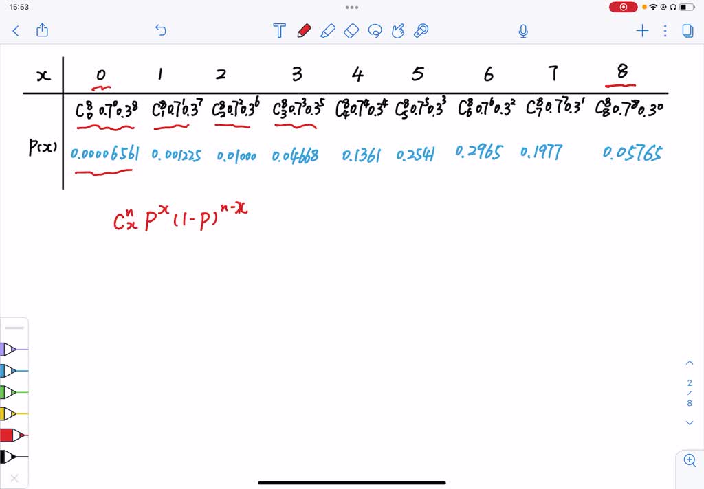Select the red Pen tool

[305, 31]
